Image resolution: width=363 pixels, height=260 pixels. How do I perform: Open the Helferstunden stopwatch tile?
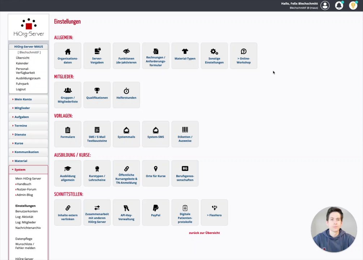pos(126,95)
